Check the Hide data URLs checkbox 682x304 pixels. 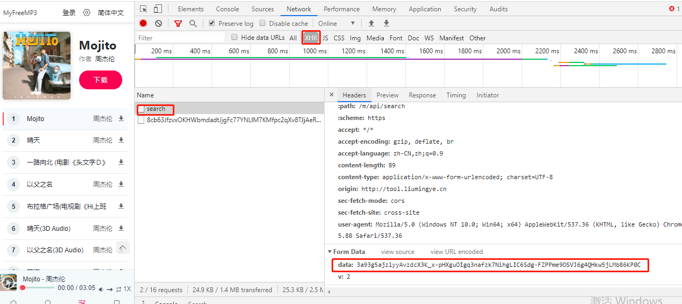(x=234, y=37)
